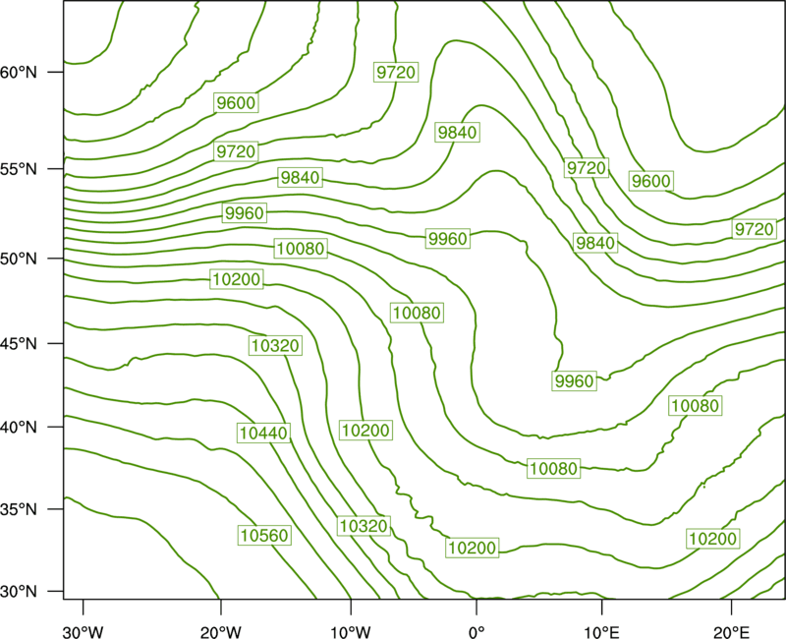Click the 10320 label near 45°N latitude

coord(275,345)
